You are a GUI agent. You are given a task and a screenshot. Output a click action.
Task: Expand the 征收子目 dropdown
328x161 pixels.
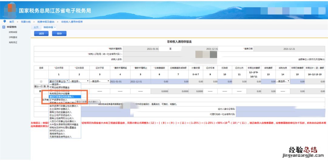[x=99, y=82]
